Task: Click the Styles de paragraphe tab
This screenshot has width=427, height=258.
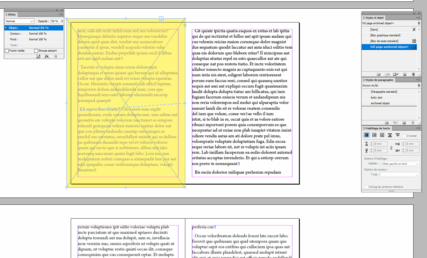Action: [378, 80]
